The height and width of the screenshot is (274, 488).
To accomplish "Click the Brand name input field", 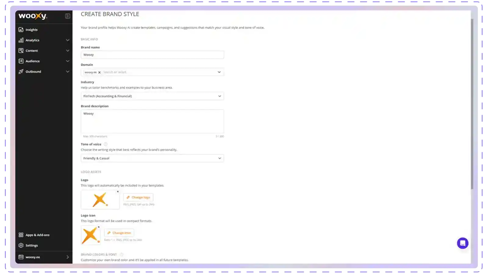I will coord(152,55).
